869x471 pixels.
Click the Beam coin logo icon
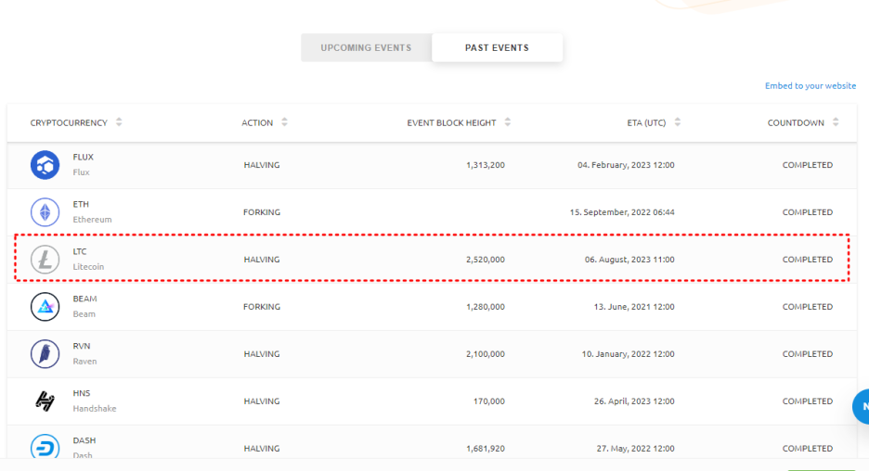(x=45, y=307)
